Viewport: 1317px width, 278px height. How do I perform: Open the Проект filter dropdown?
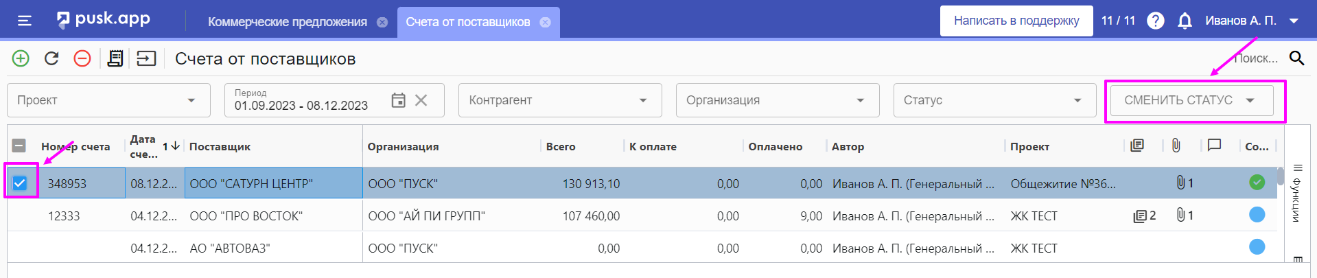(108, 100)
